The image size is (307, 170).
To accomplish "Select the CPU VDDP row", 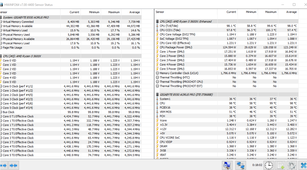I will coord(227,142).
